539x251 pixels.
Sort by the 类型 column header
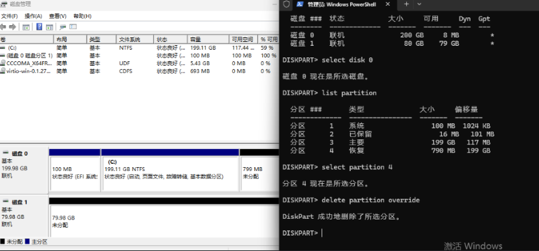click(x=102, y=39)
